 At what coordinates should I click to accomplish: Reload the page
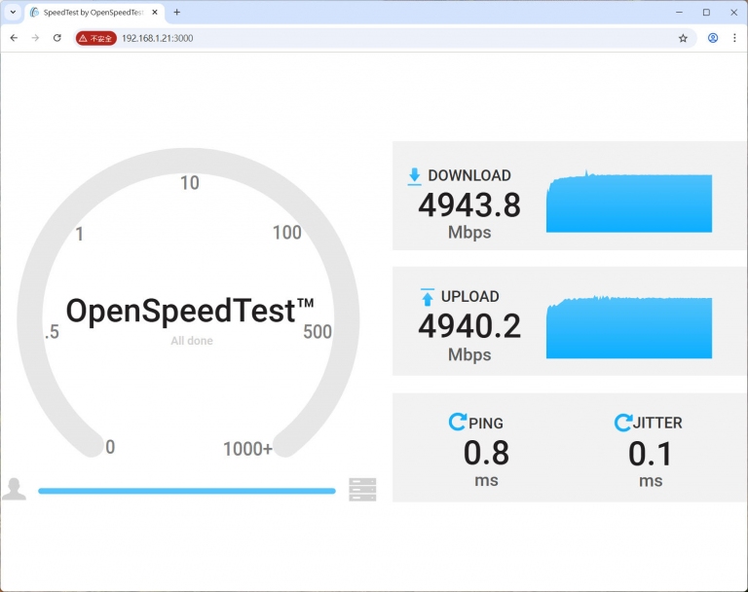57,38
